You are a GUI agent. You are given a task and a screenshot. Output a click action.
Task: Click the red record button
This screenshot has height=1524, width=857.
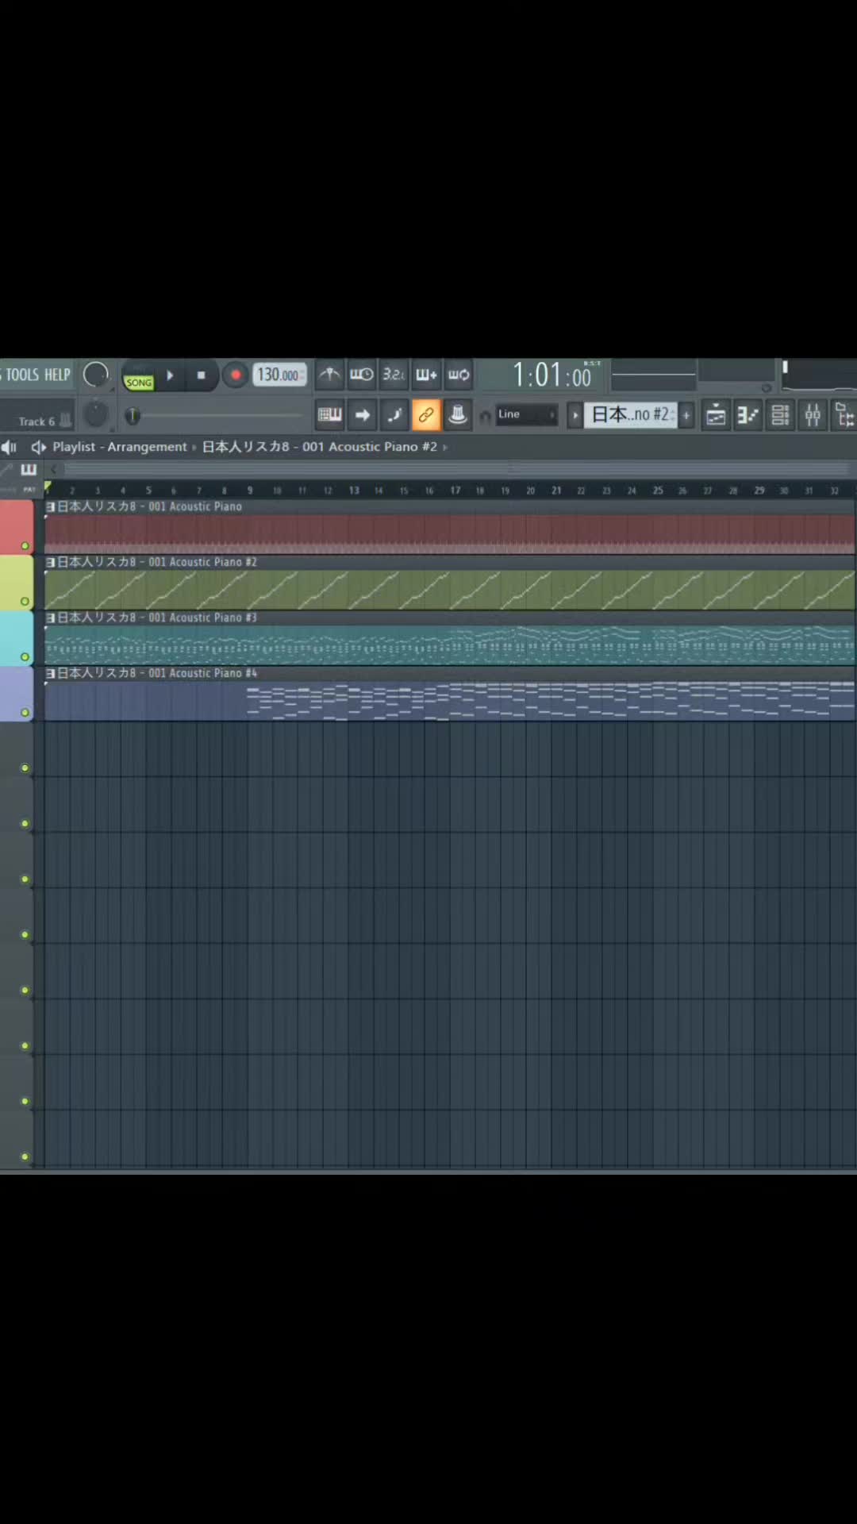pos(236,375)
